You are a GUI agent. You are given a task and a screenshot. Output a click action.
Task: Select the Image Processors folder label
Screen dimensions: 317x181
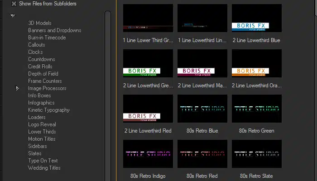tap(47, 88)
